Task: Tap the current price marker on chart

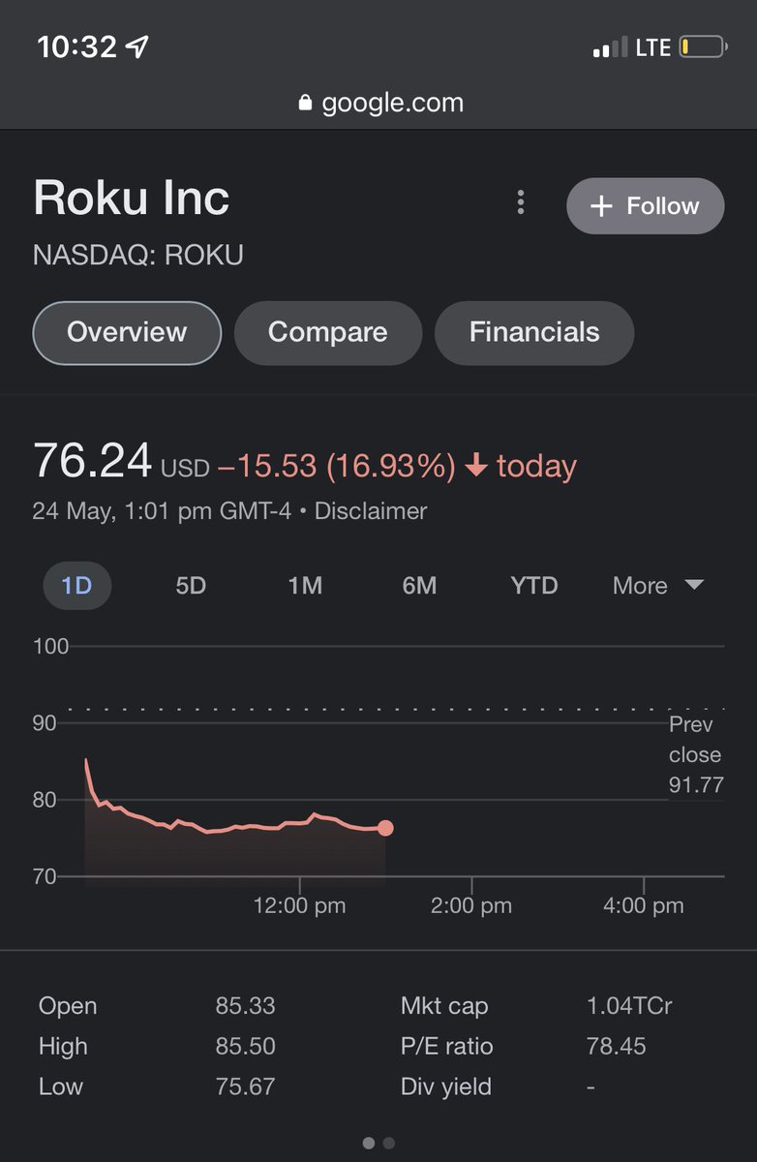Action: click(385, 828)
